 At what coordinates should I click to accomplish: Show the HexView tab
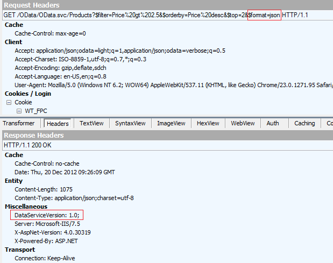208,123
